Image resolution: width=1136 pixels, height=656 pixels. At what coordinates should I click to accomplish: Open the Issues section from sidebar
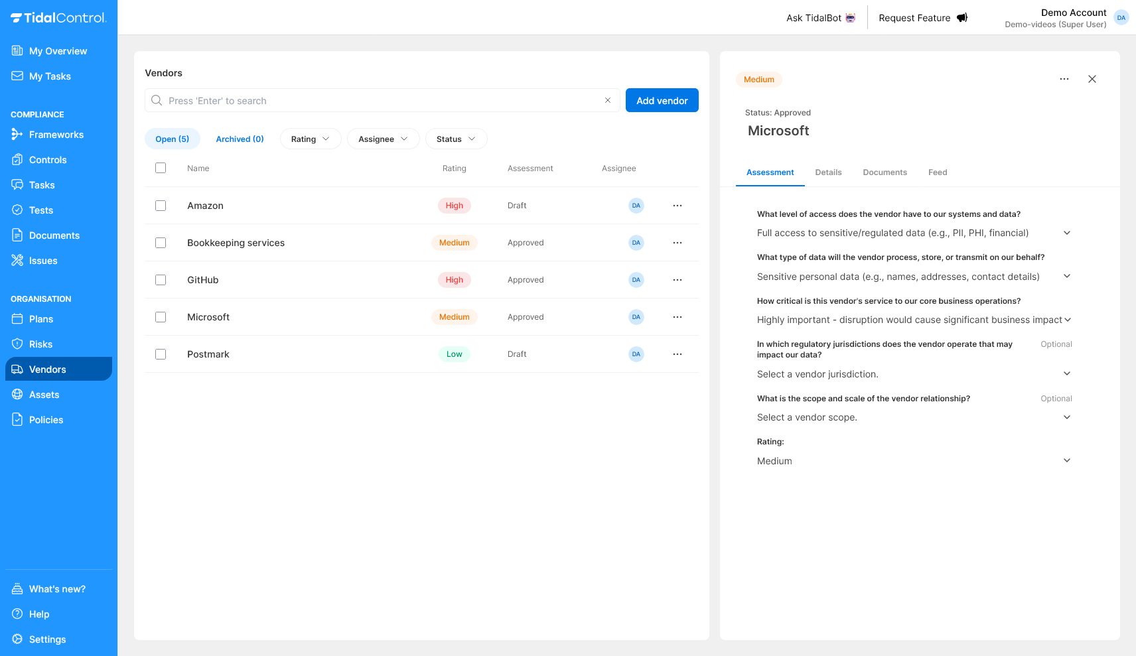42,261
